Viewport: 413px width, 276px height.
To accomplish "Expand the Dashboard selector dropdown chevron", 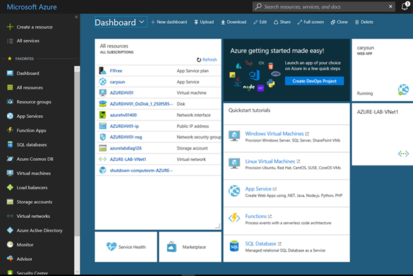I will click(142, 22).
